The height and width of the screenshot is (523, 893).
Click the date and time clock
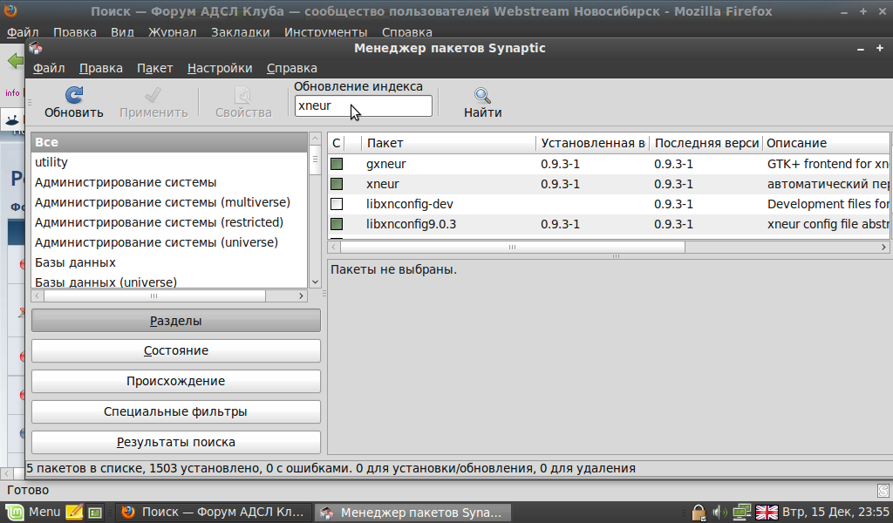tap(835, 513)
